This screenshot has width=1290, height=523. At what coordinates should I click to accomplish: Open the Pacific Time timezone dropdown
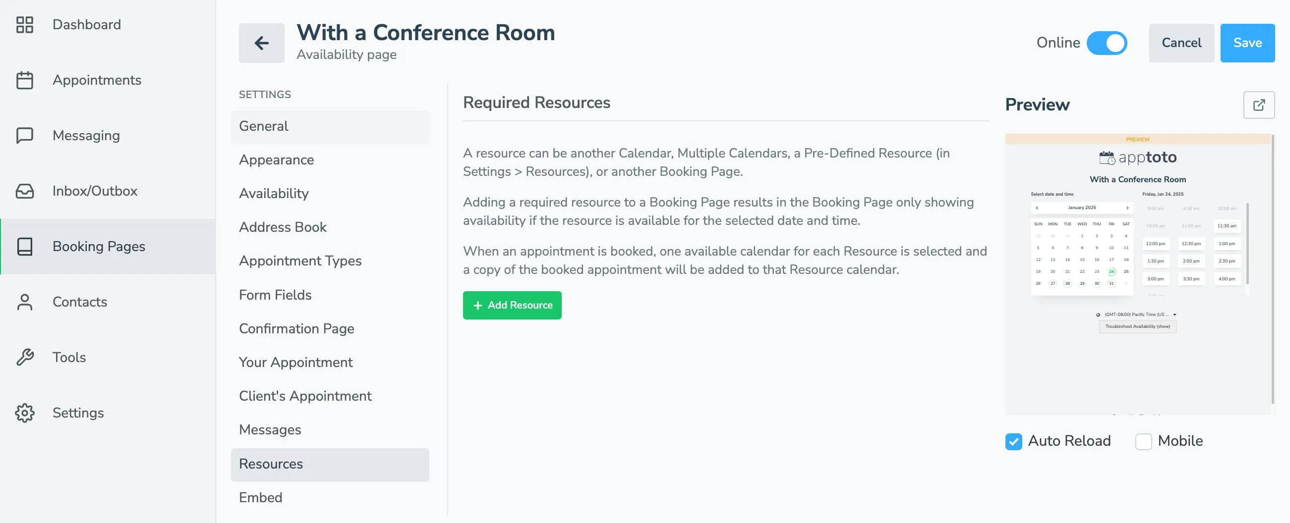(1138, 315)
